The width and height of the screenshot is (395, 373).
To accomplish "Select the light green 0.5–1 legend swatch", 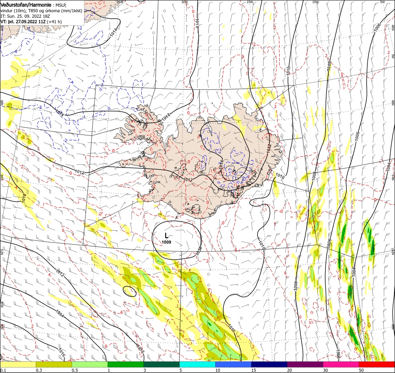I will click(x=90, y=364).
